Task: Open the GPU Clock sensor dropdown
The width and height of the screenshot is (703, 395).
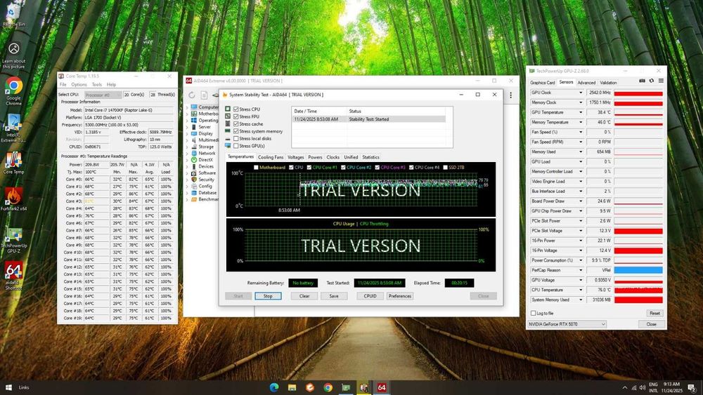Action: coord(581,93)
